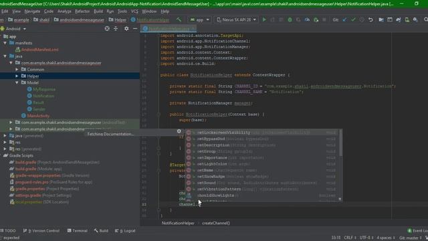Open the Nexus 5X API 28 device dropdown
This screenshot has width=428, height=241.
click(236, 19)
